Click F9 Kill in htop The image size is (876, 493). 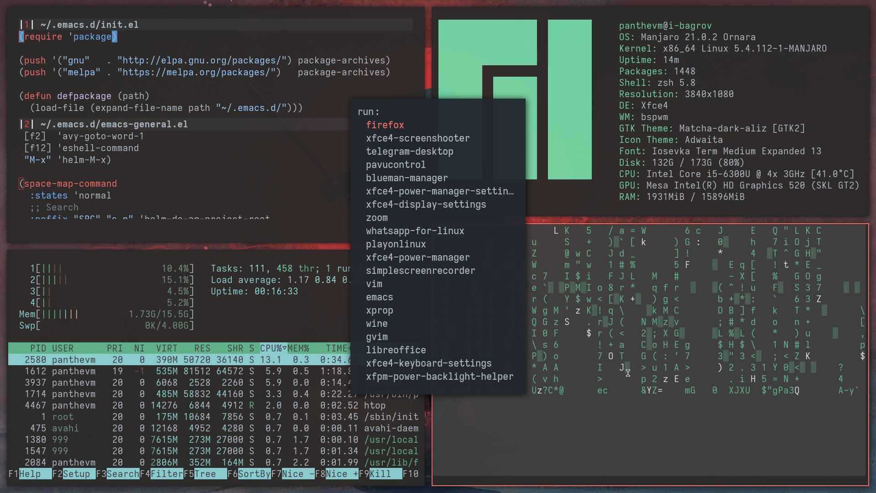tap(381, 474)
